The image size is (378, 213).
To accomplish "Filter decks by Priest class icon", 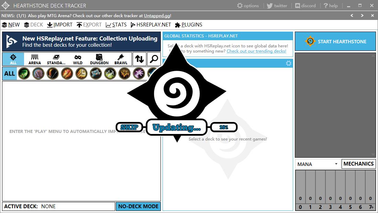I will pos(96,74).
